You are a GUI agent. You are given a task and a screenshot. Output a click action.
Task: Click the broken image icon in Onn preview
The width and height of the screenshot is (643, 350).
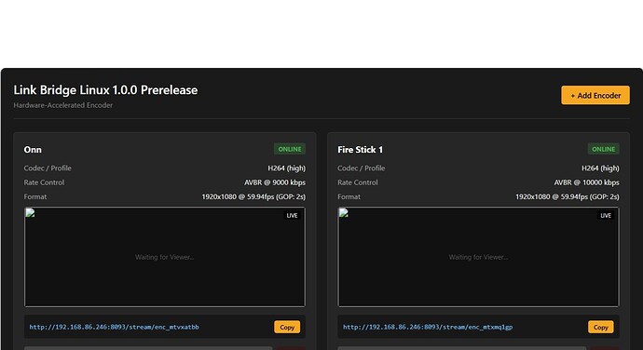(31, 213)
